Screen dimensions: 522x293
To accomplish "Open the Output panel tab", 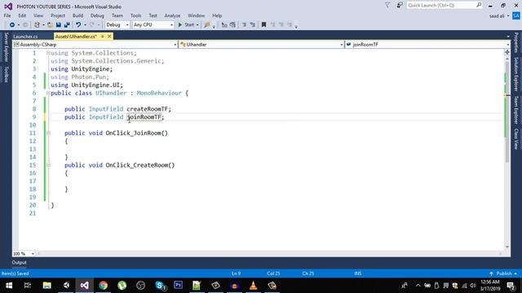I will (20, 262).
